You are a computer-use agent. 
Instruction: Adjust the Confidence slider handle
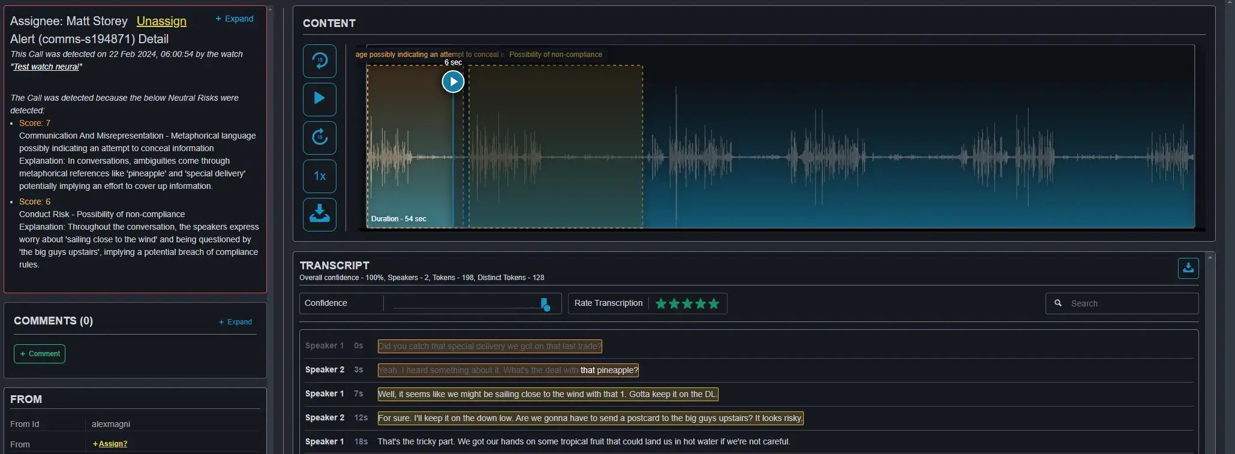click(x=545, y=305)
